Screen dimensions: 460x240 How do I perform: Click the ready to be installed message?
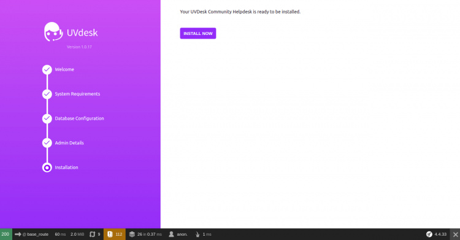pyautogui.click(x=240, y=12)
